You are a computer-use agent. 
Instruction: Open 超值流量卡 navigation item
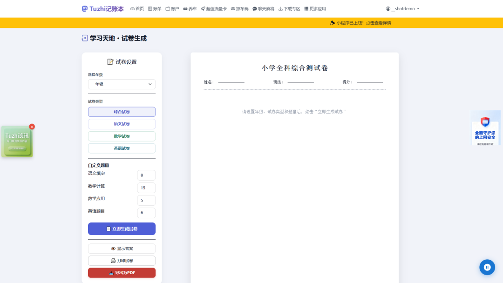[x=214, y=9]
